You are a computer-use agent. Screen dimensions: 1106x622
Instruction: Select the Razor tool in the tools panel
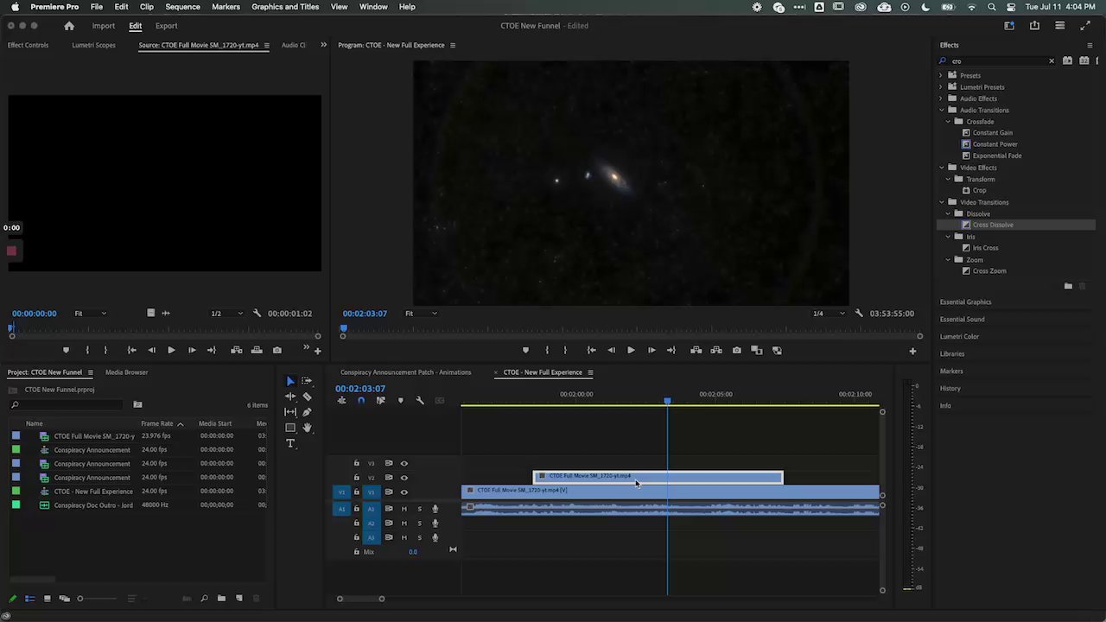point(307,397)
